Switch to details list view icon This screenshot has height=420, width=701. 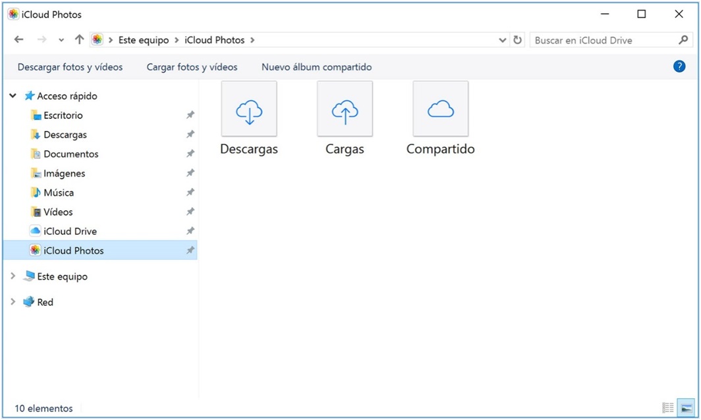668,407
